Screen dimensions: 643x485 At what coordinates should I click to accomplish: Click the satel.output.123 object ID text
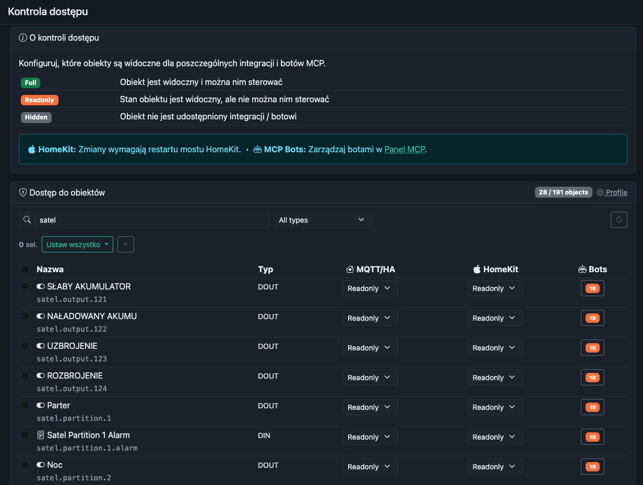(x=72, y=359)
